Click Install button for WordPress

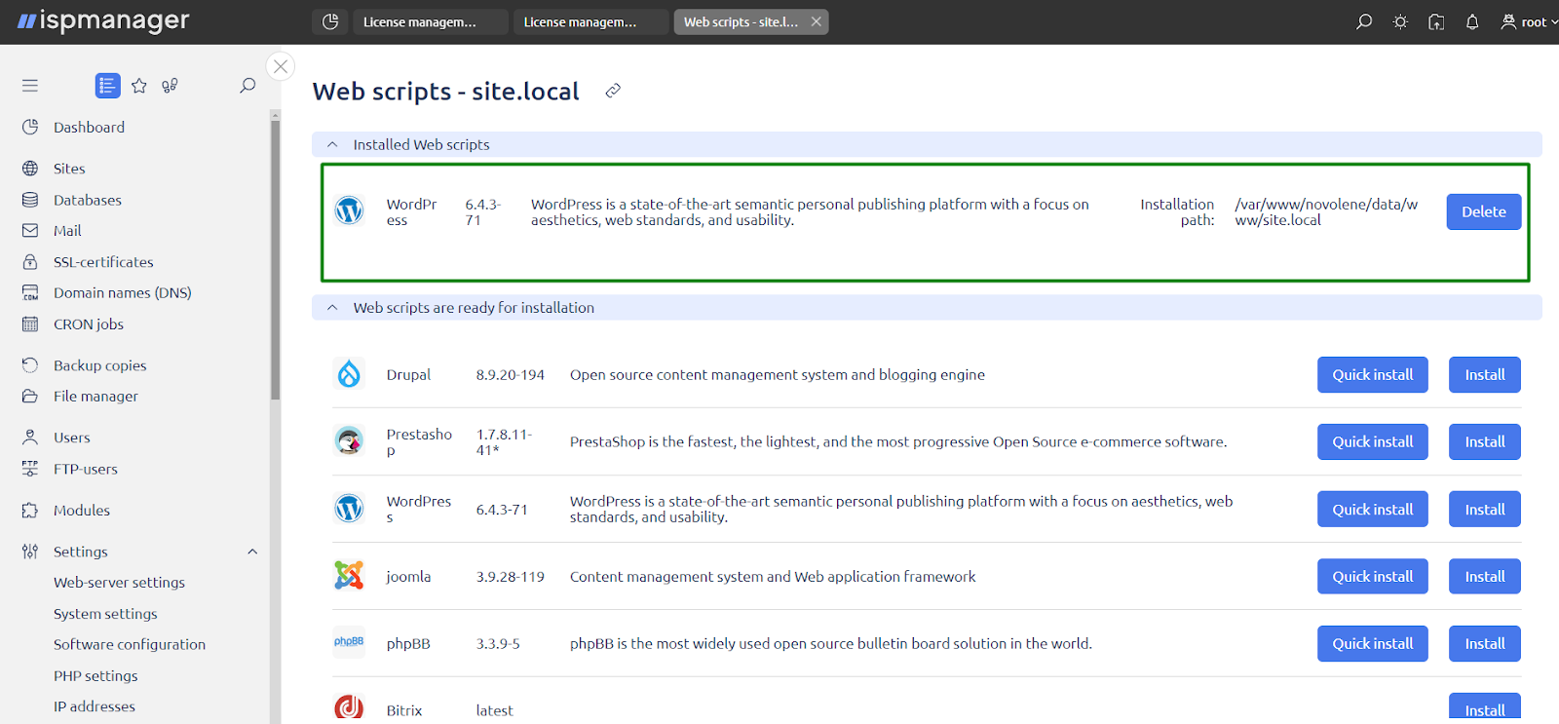[1485, 509]
